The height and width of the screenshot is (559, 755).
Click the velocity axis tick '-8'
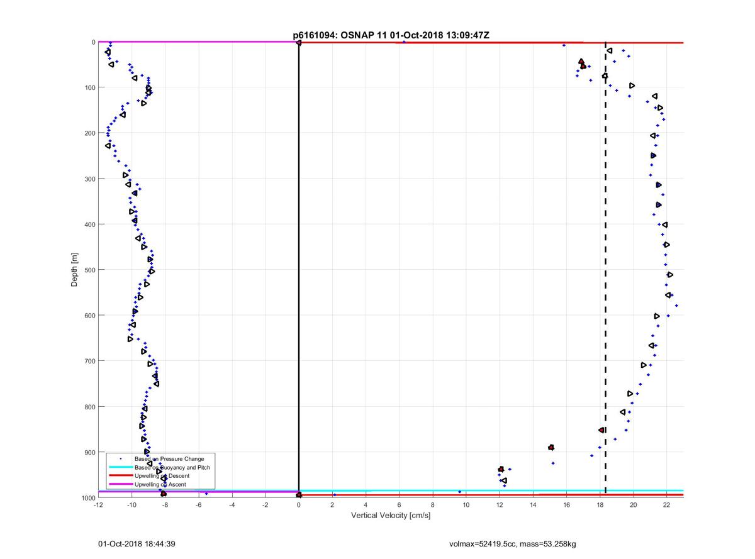point(165,504)
